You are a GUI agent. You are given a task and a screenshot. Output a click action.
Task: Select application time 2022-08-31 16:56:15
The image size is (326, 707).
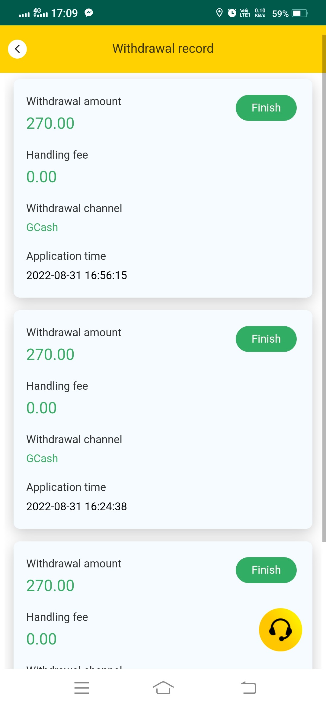click(x=77, y=275)
